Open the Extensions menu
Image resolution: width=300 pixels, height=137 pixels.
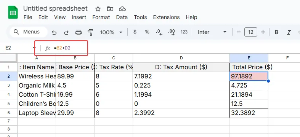pyautogui.click(x=167, y=17)
